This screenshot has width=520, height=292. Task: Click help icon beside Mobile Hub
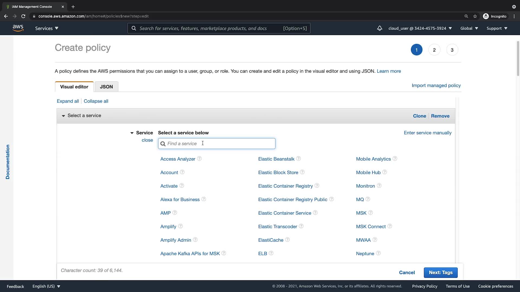tap(385, 172)
